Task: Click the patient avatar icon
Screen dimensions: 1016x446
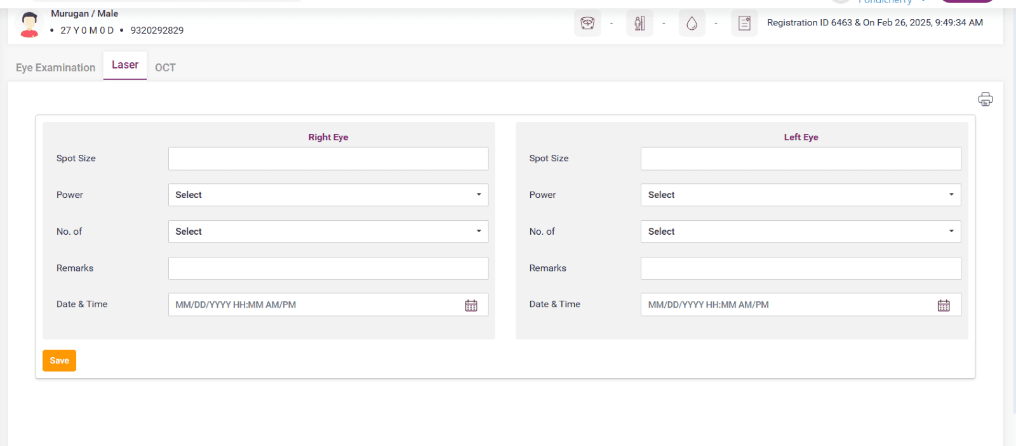Action: [x=29, y=24]
